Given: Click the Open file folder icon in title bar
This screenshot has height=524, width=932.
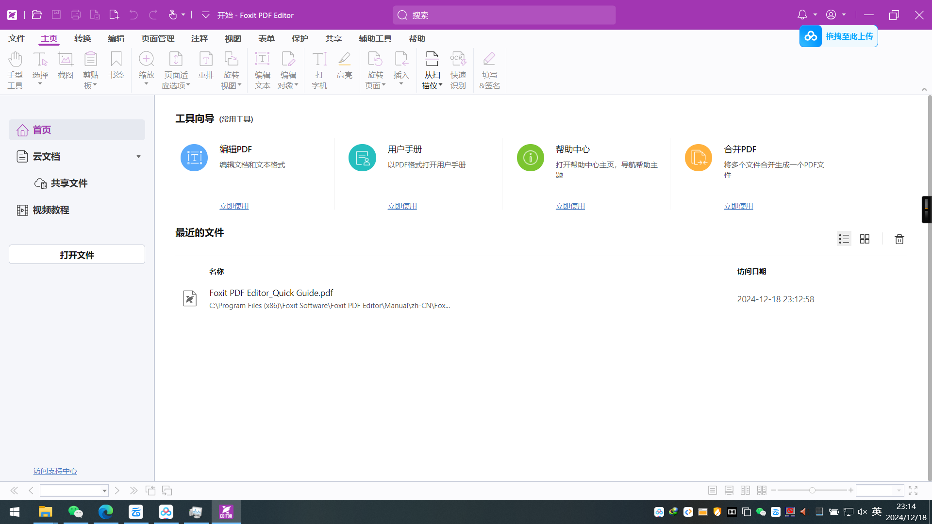Looking at the screenshot, I should (36, 15).
